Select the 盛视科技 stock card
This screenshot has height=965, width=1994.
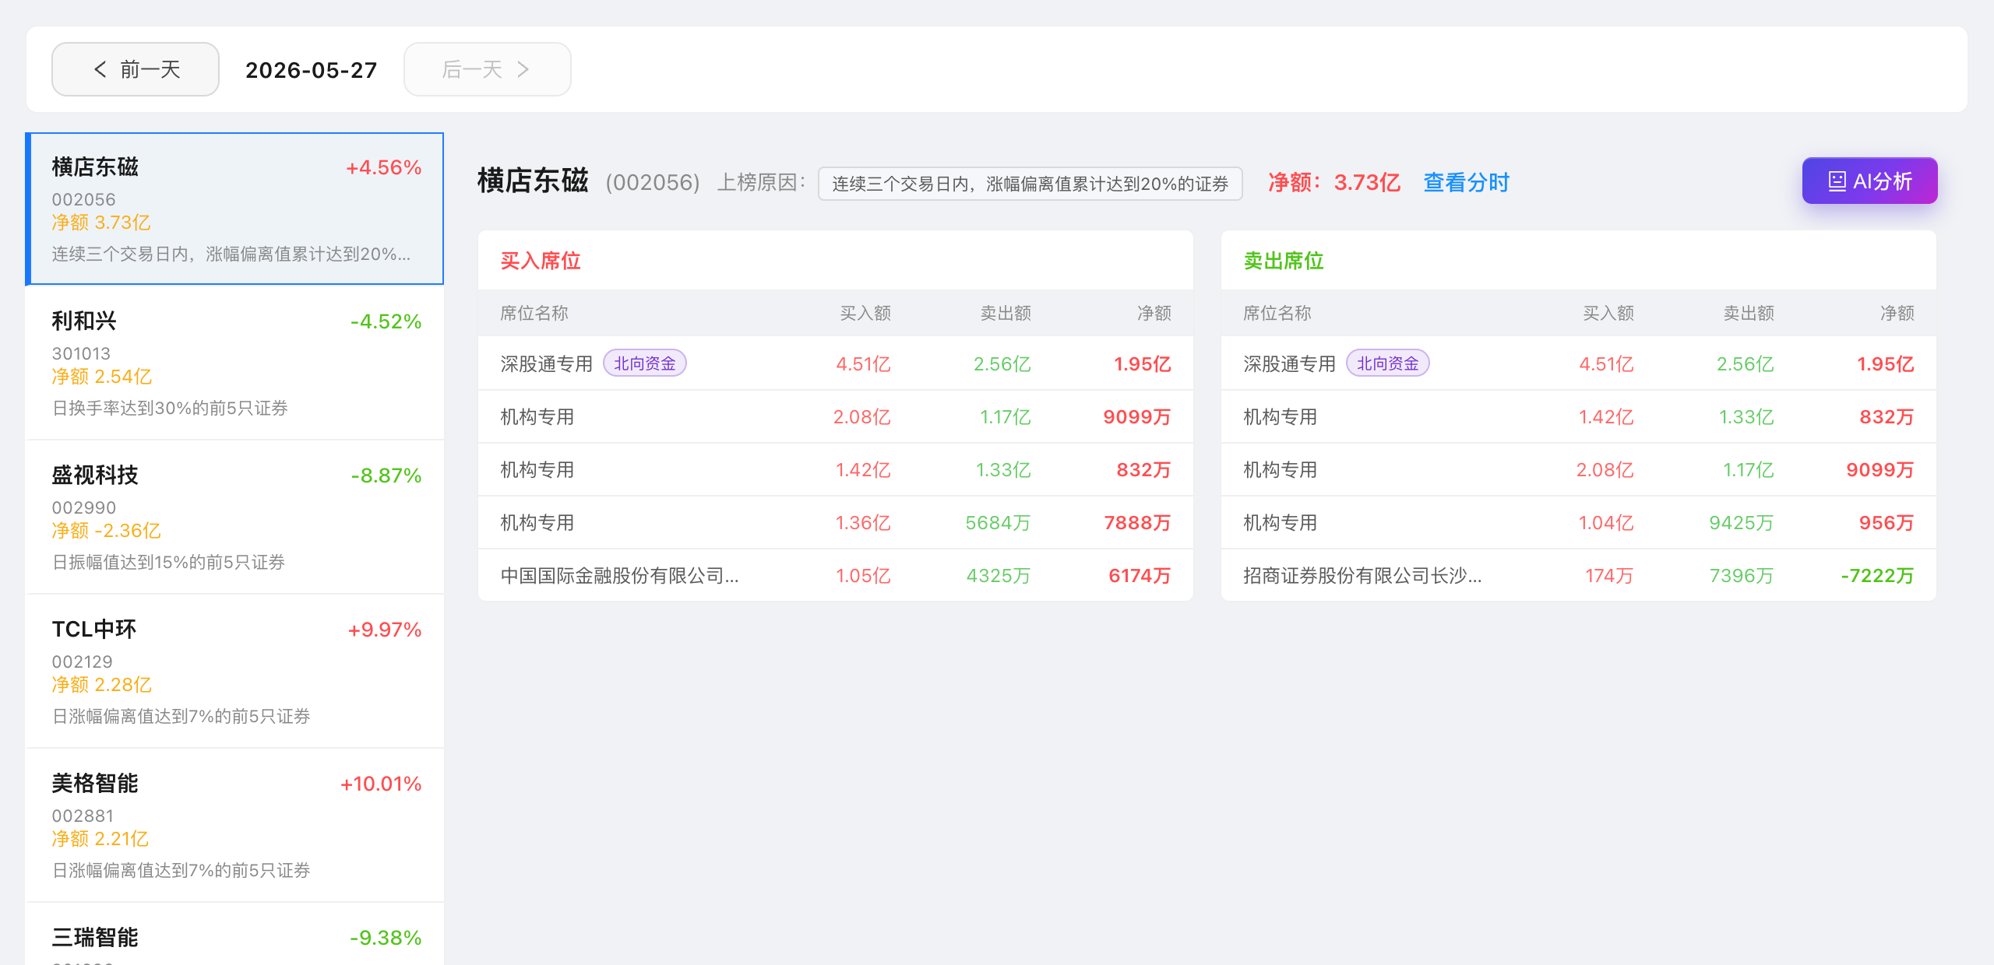point(234,517)
